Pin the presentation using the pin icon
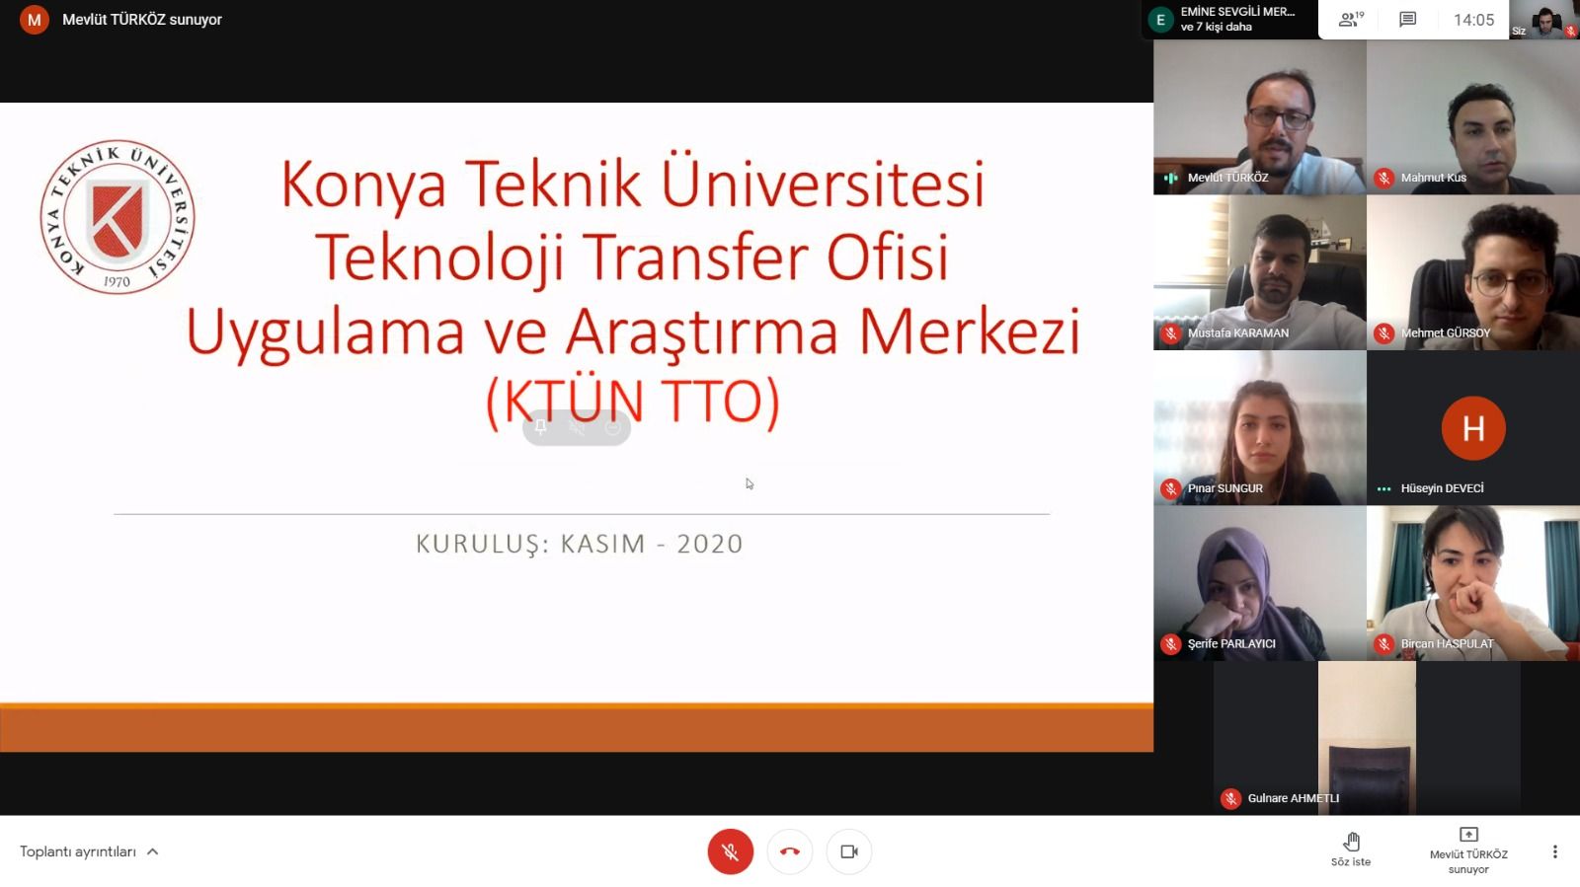 tap(541, 427)
